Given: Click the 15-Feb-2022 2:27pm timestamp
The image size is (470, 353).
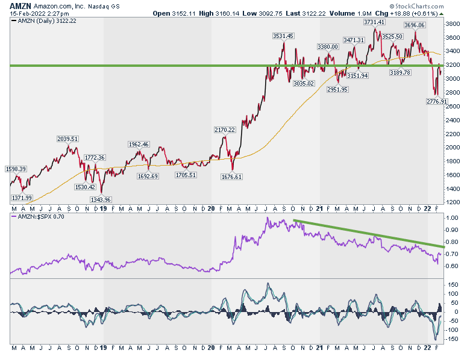Looking at the screenshot, I should [x=39, y=13].
